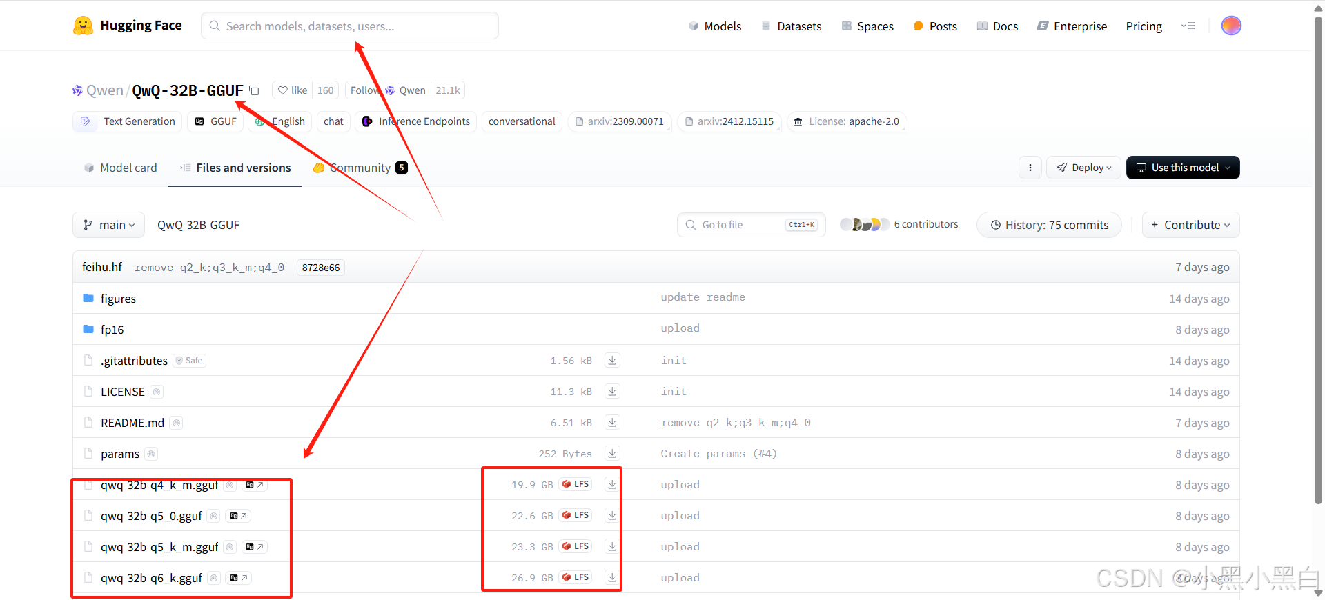Click the LFS badge for the 26.9 GB file

(x=576, y=577)
